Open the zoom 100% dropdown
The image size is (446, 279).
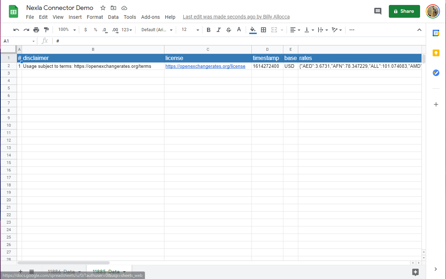tap(67, 30)
